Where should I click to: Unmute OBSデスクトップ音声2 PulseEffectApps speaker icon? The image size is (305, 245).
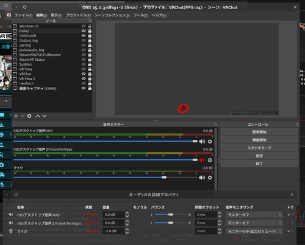202,160
